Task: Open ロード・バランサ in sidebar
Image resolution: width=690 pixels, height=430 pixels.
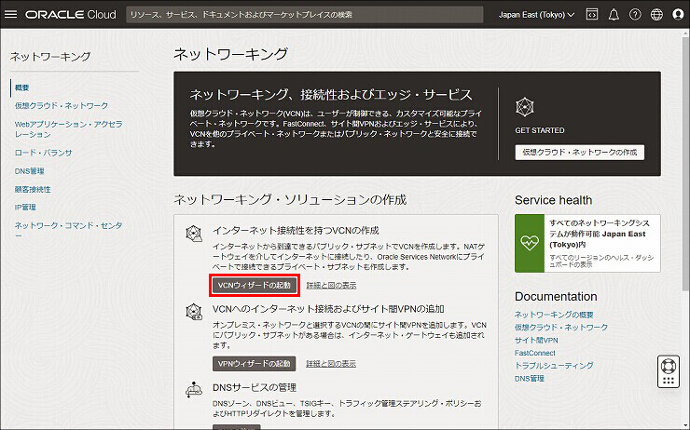Action: coord(43,153)
